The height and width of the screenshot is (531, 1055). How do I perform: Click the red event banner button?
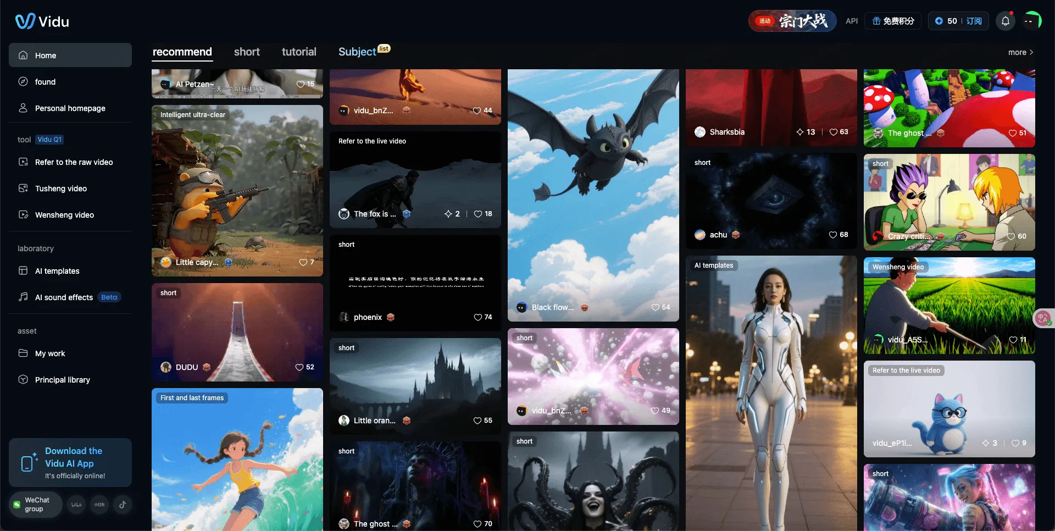click(x=792, y=21)
